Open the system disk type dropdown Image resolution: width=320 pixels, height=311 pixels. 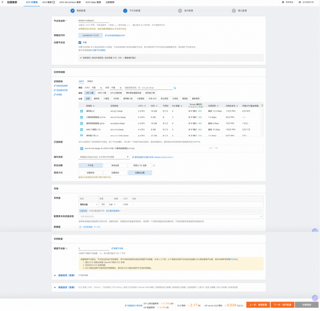tap(88, 205)
